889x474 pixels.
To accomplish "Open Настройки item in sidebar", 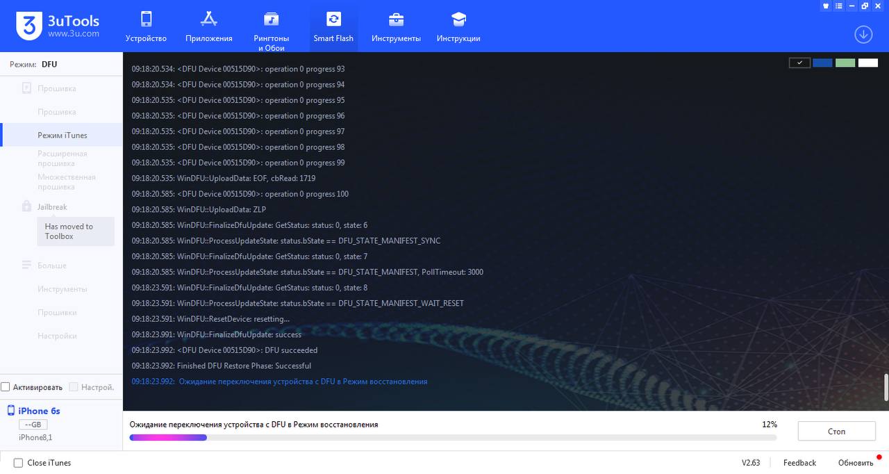I will pyautogui.click(x=57, y=336).
